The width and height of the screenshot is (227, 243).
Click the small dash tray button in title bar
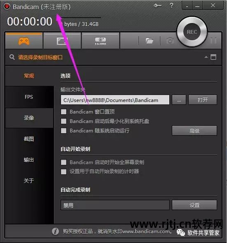[x=187, y=6]
